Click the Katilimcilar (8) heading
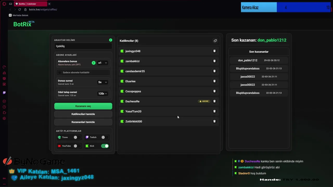The image size is (333, 187). tap(129, 41)
